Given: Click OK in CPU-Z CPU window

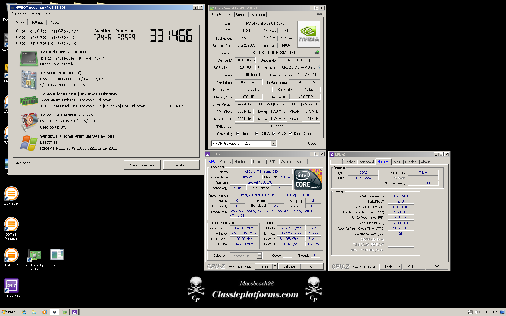Looking at the screenshot, I should pyautogui.click(x=312, y=266).
